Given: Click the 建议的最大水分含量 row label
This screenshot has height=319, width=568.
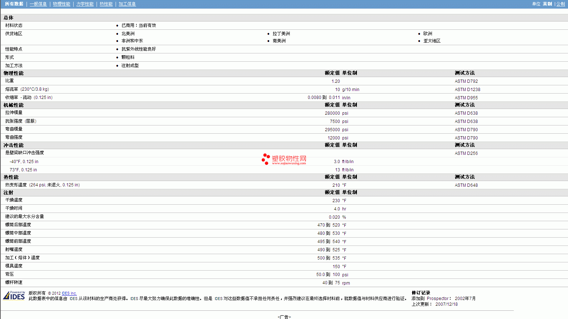Looking at the screenshot, I should pyautogui.click(x=24, y=216).
